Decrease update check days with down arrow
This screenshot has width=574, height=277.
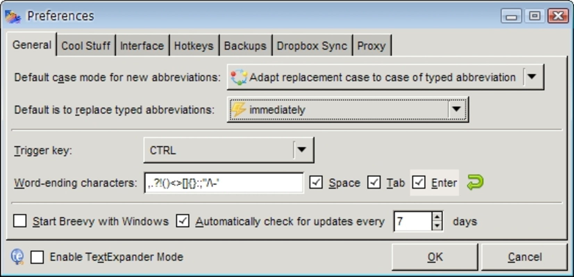pyautogui.click(x=437, y=226)
